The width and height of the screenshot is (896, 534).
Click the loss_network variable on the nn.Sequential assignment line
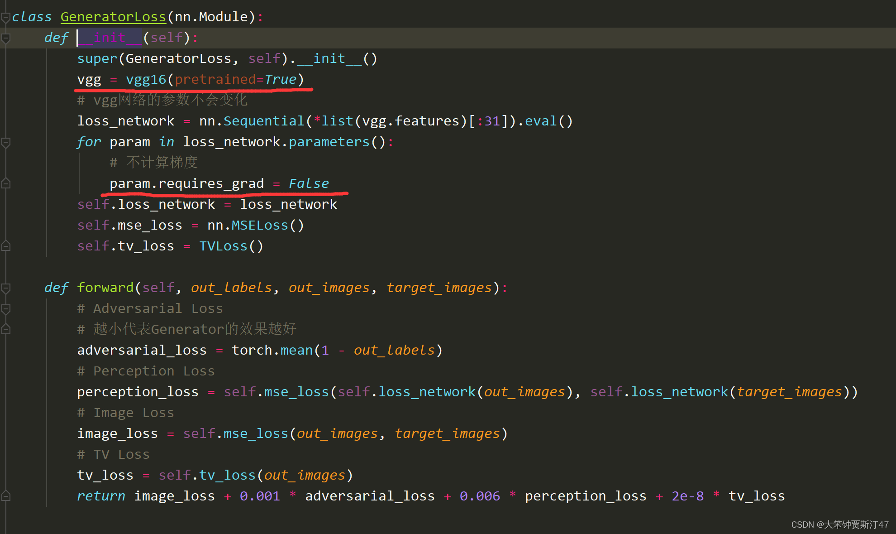click(125, 121)
